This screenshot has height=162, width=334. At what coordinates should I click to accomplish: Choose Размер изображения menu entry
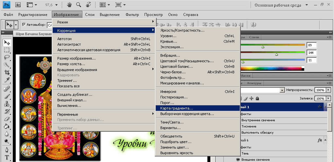click(x=104, y=58)
